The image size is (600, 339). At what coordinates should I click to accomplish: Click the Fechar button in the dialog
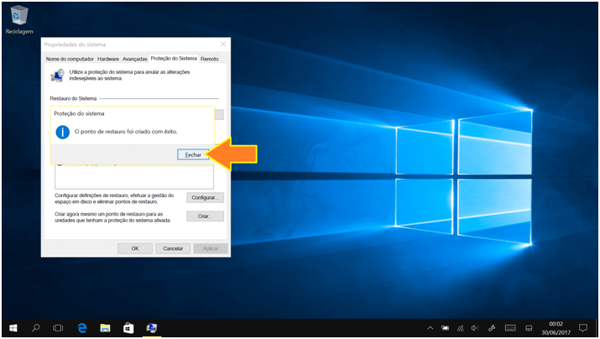[x=193, y=155]
